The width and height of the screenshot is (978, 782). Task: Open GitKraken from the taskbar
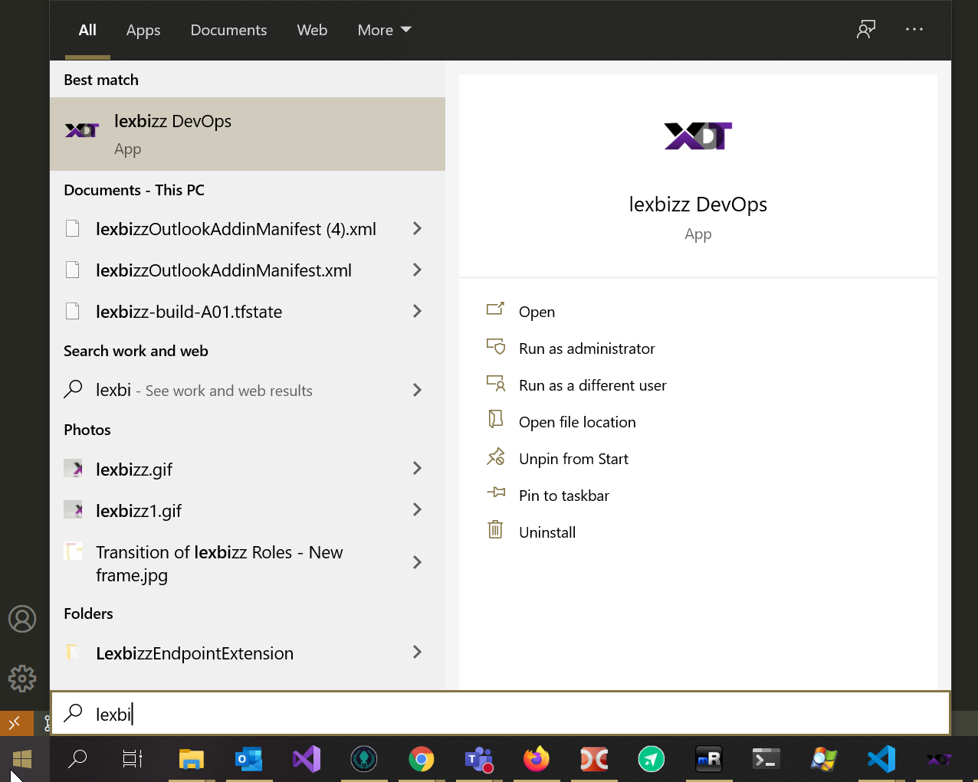363,759
